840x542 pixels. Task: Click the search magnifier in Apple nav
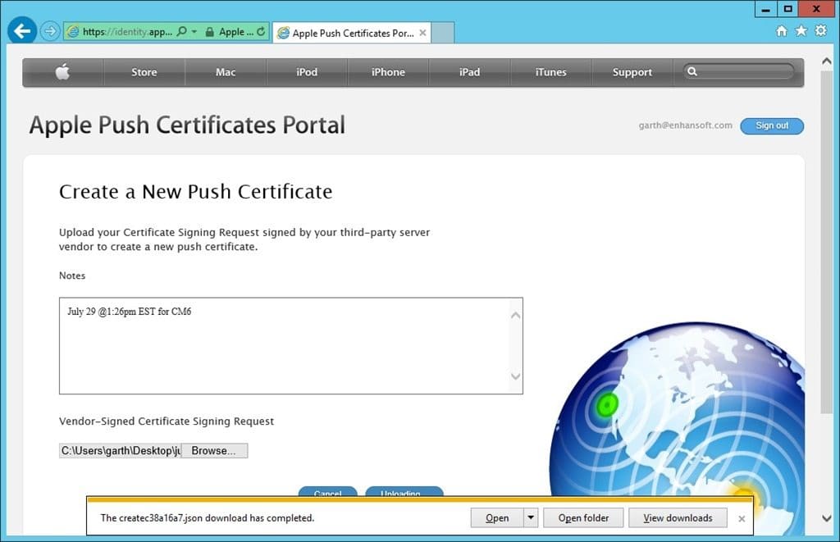692,71
